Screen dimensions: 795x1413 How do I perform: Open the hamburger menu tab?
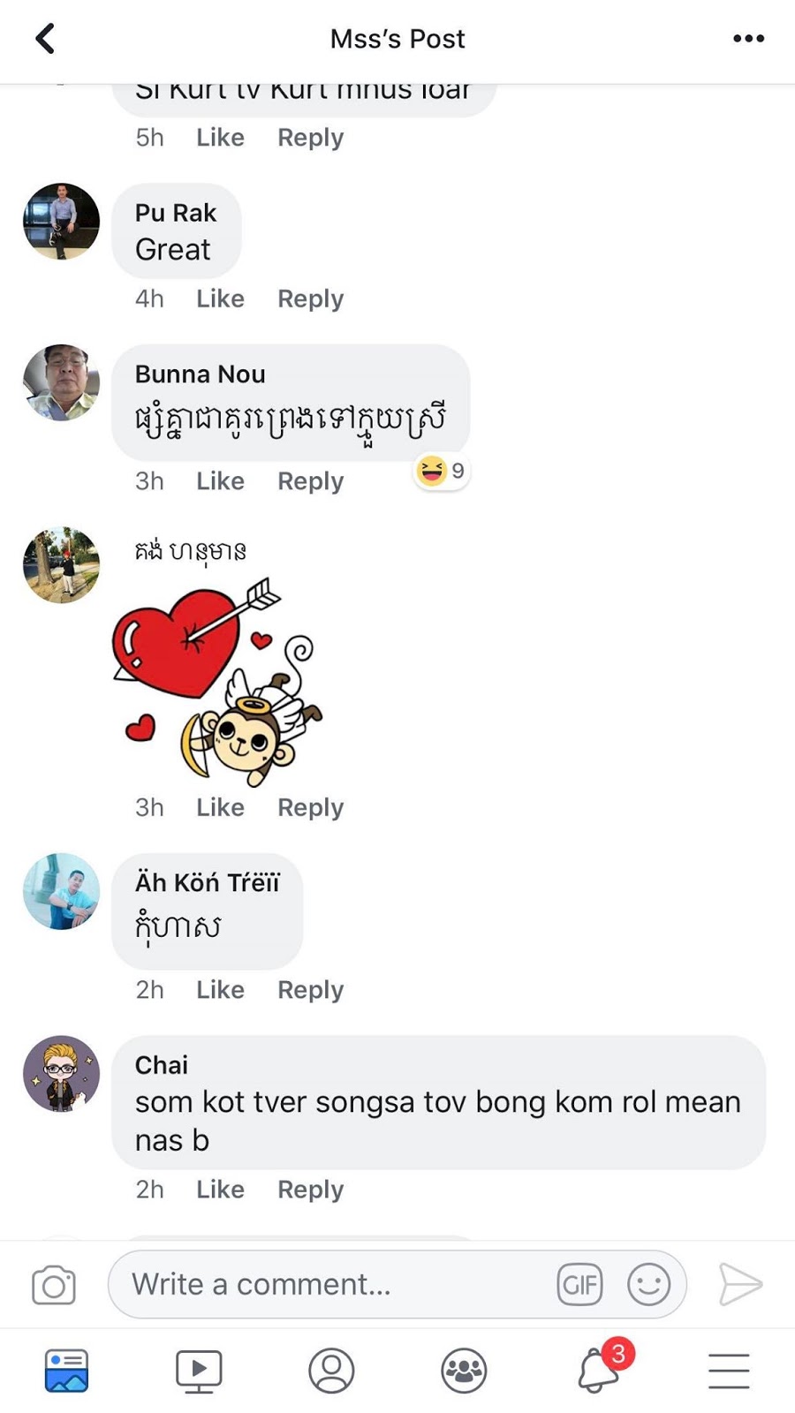click(729, 1371)
